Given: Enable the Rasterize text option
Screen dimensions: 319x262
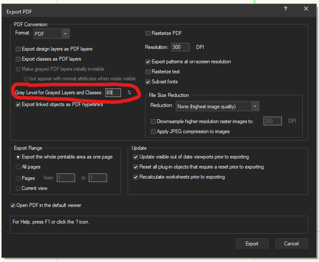Looking at the screenshot, I should (148, 72).
